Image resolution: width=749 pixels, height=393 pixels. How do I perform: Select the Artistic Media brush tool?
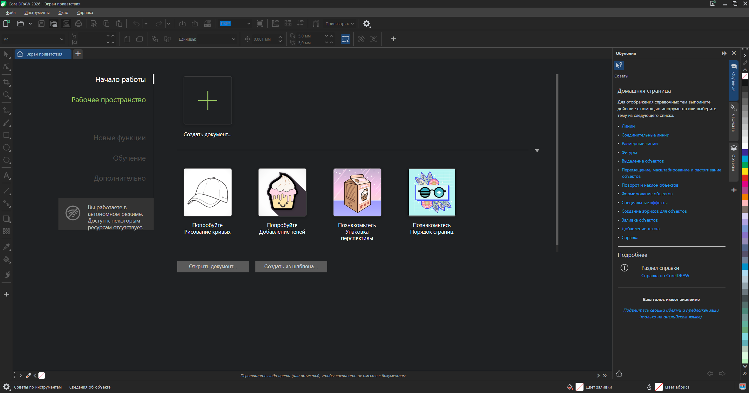(x=6, y=123)
